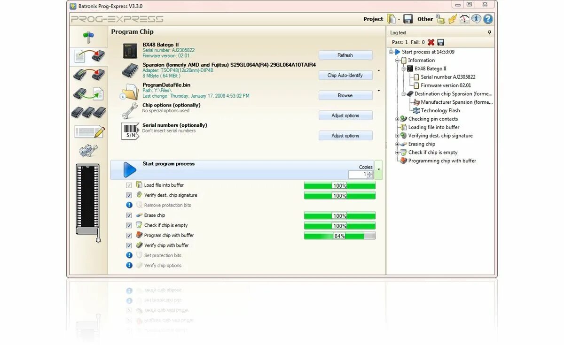Click the Browse button

coord(345,96)
